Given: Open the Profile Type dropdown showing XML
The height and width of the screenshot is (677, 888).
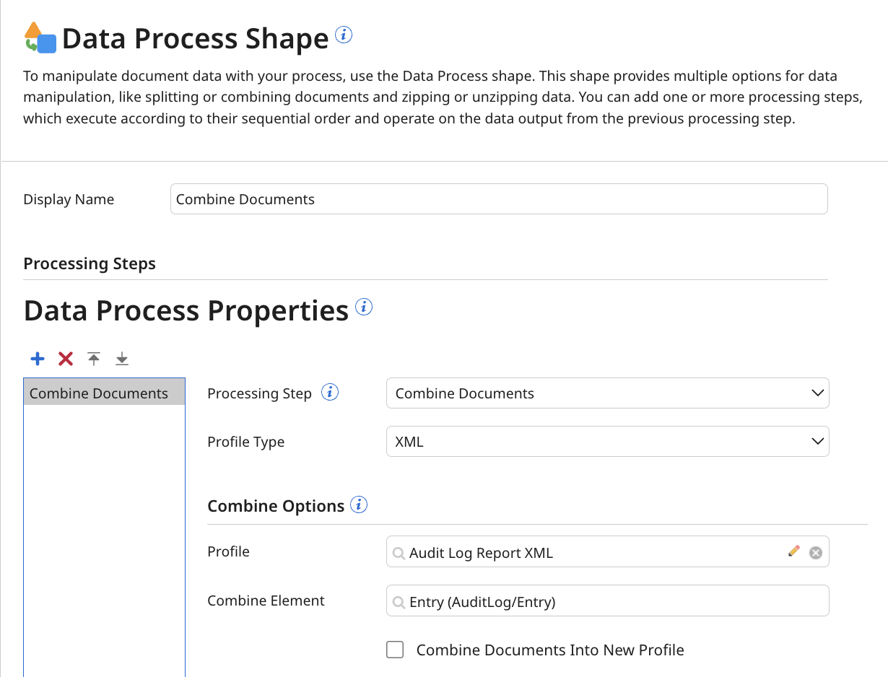Looking at the screenshot, I should pos(606,441).
